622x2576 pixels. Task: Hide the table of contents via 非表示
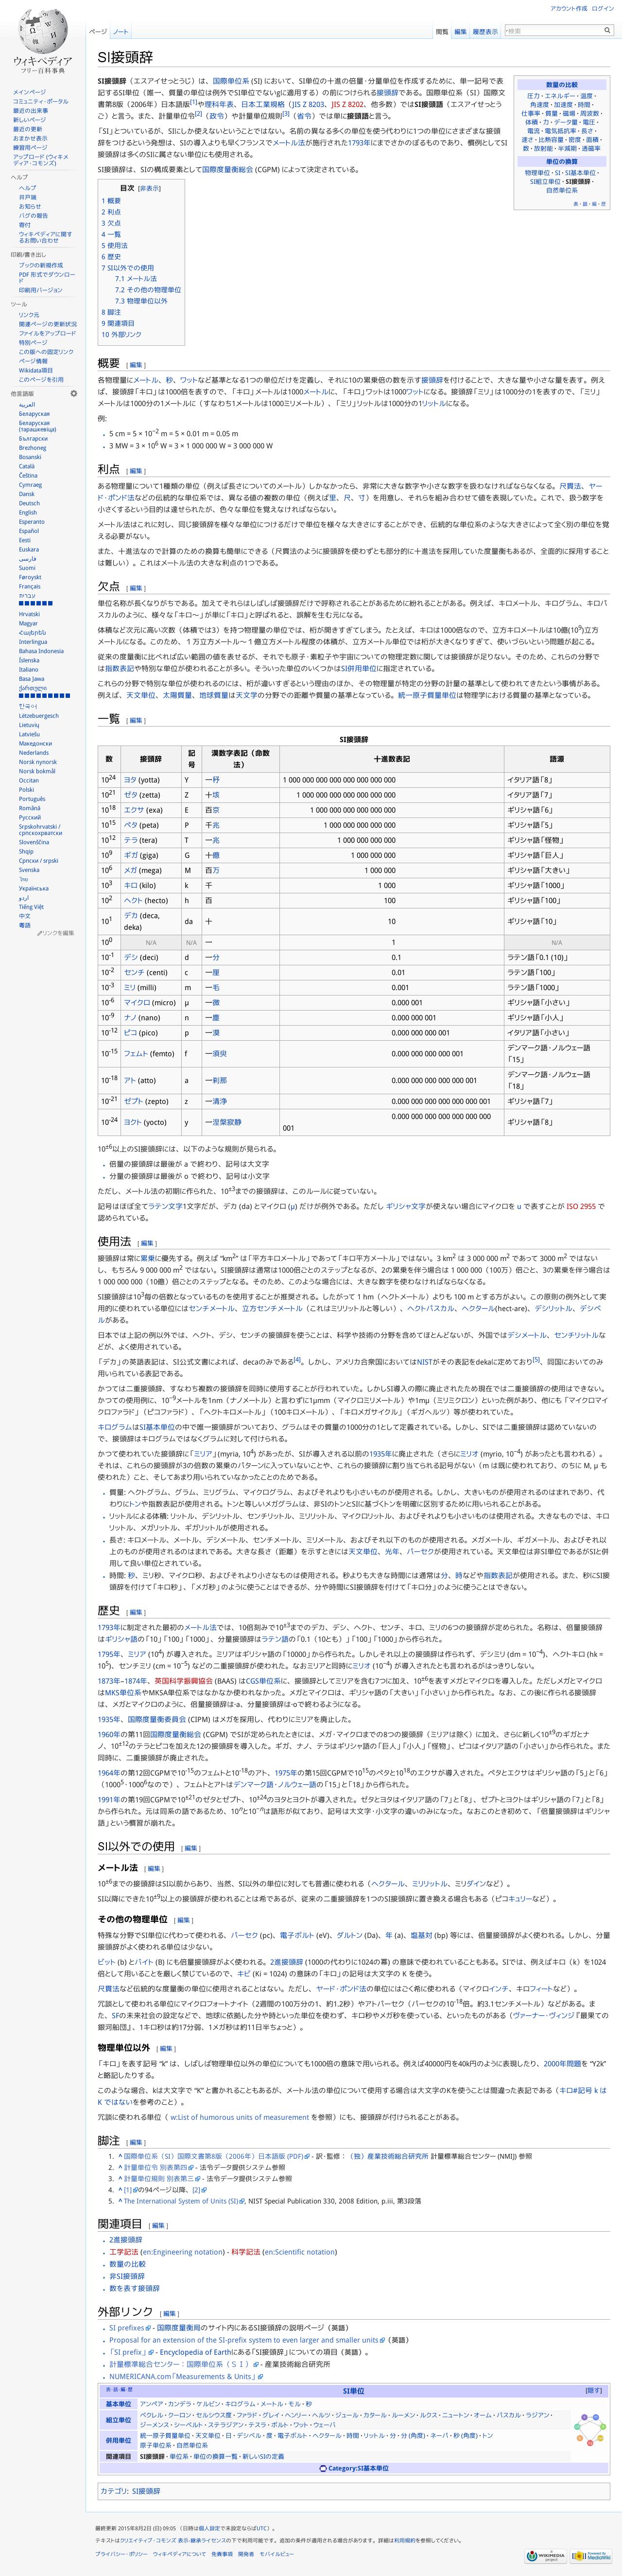pyautogui.click(x=149, y=188)
